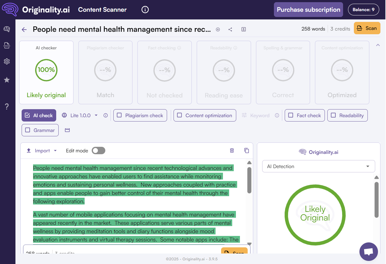Click the brain model icon beside Lite
The height and width of the screenshot is (264, 386).
(64, 115)
